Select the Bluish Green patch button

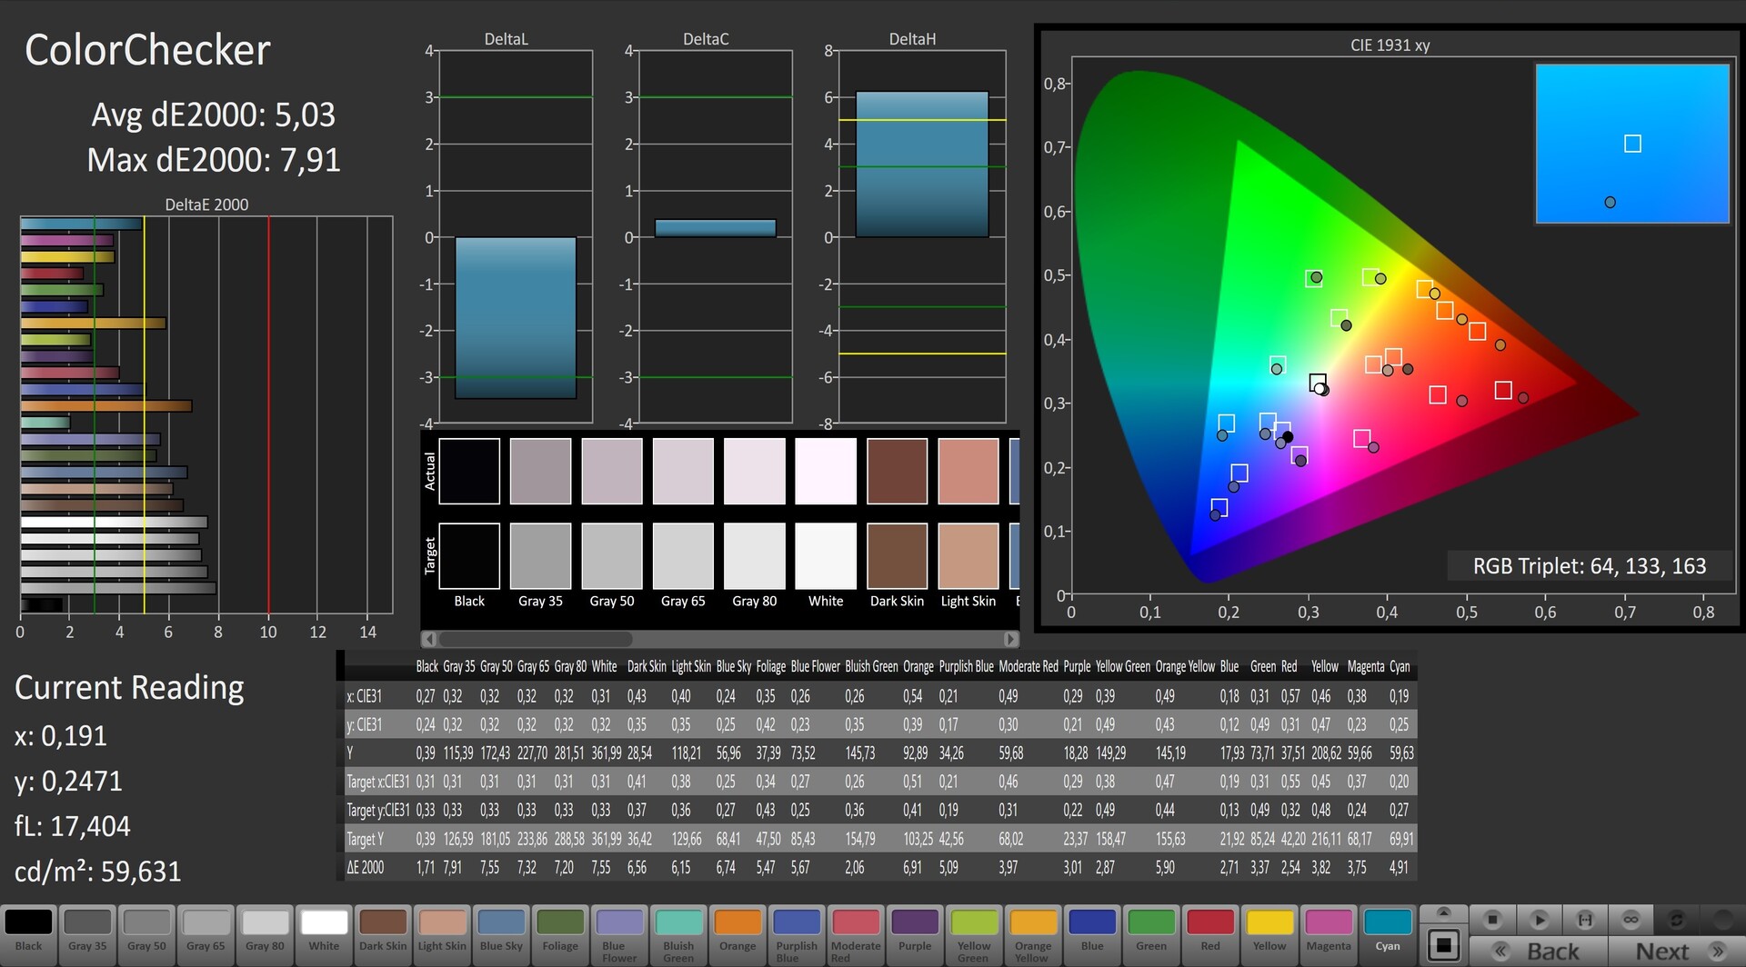[678, 932]
